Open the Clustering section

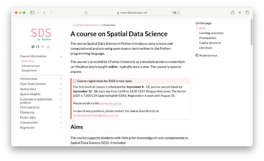click(27, 112)
